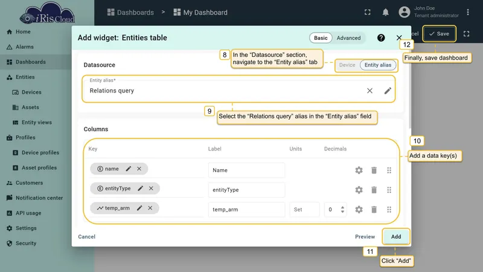This screenshot has height=272, width=483.
Task: Open John Doe user avatar
Action: pyautogui.click(x=404, y=12)
